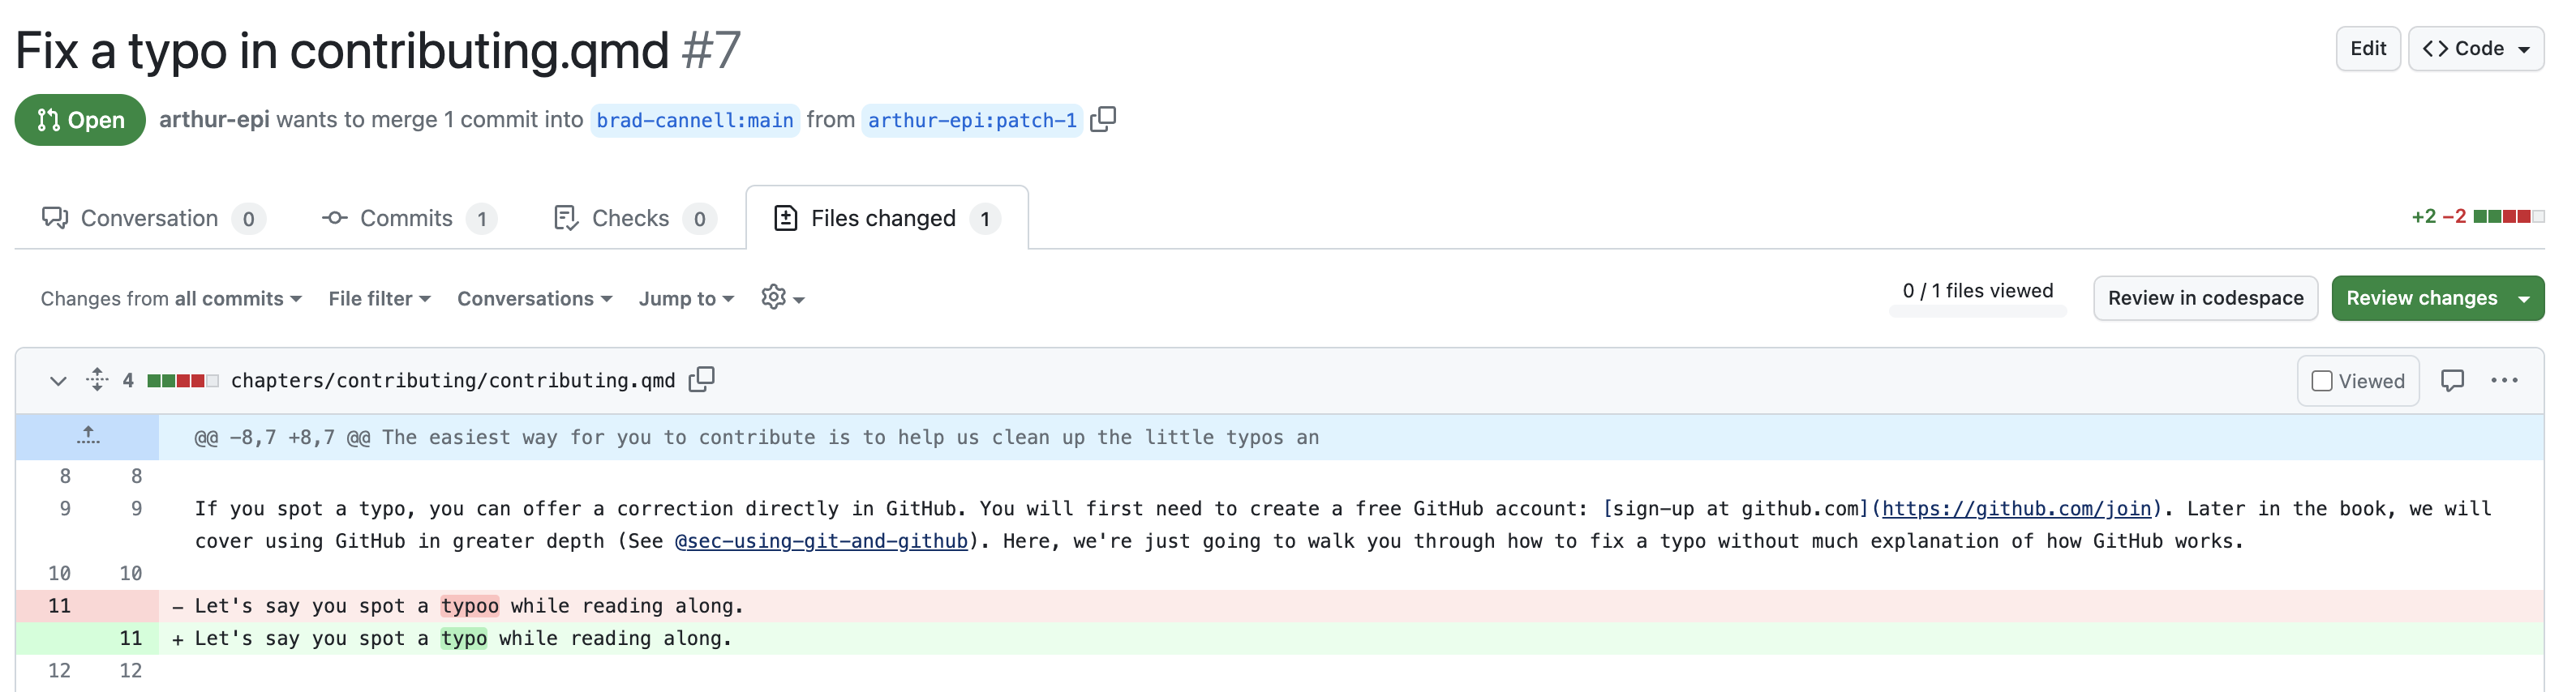2576x692 pixels.
Task: Open the Conversations dropdown
Action: [534, 298]
